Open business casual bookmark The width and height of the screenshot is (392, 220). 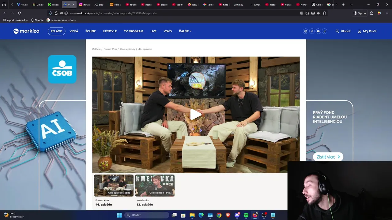click(x=61, y=20)
